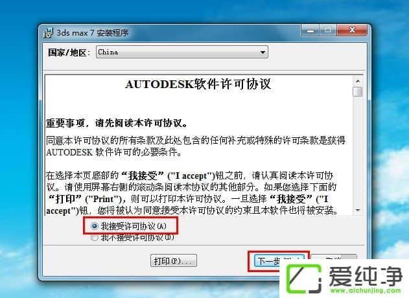The width and height of the screenshot is (409, 298).
Task: Click the AUTODESK软件许可协议 heading
Action: 198,84
